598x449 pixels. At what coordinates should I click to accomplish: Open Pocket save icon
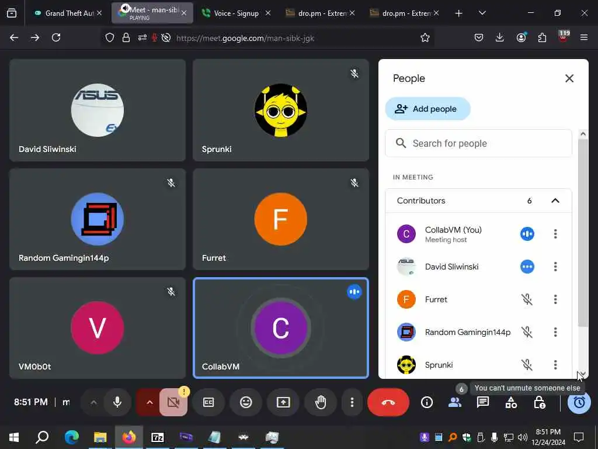point(479,37)
